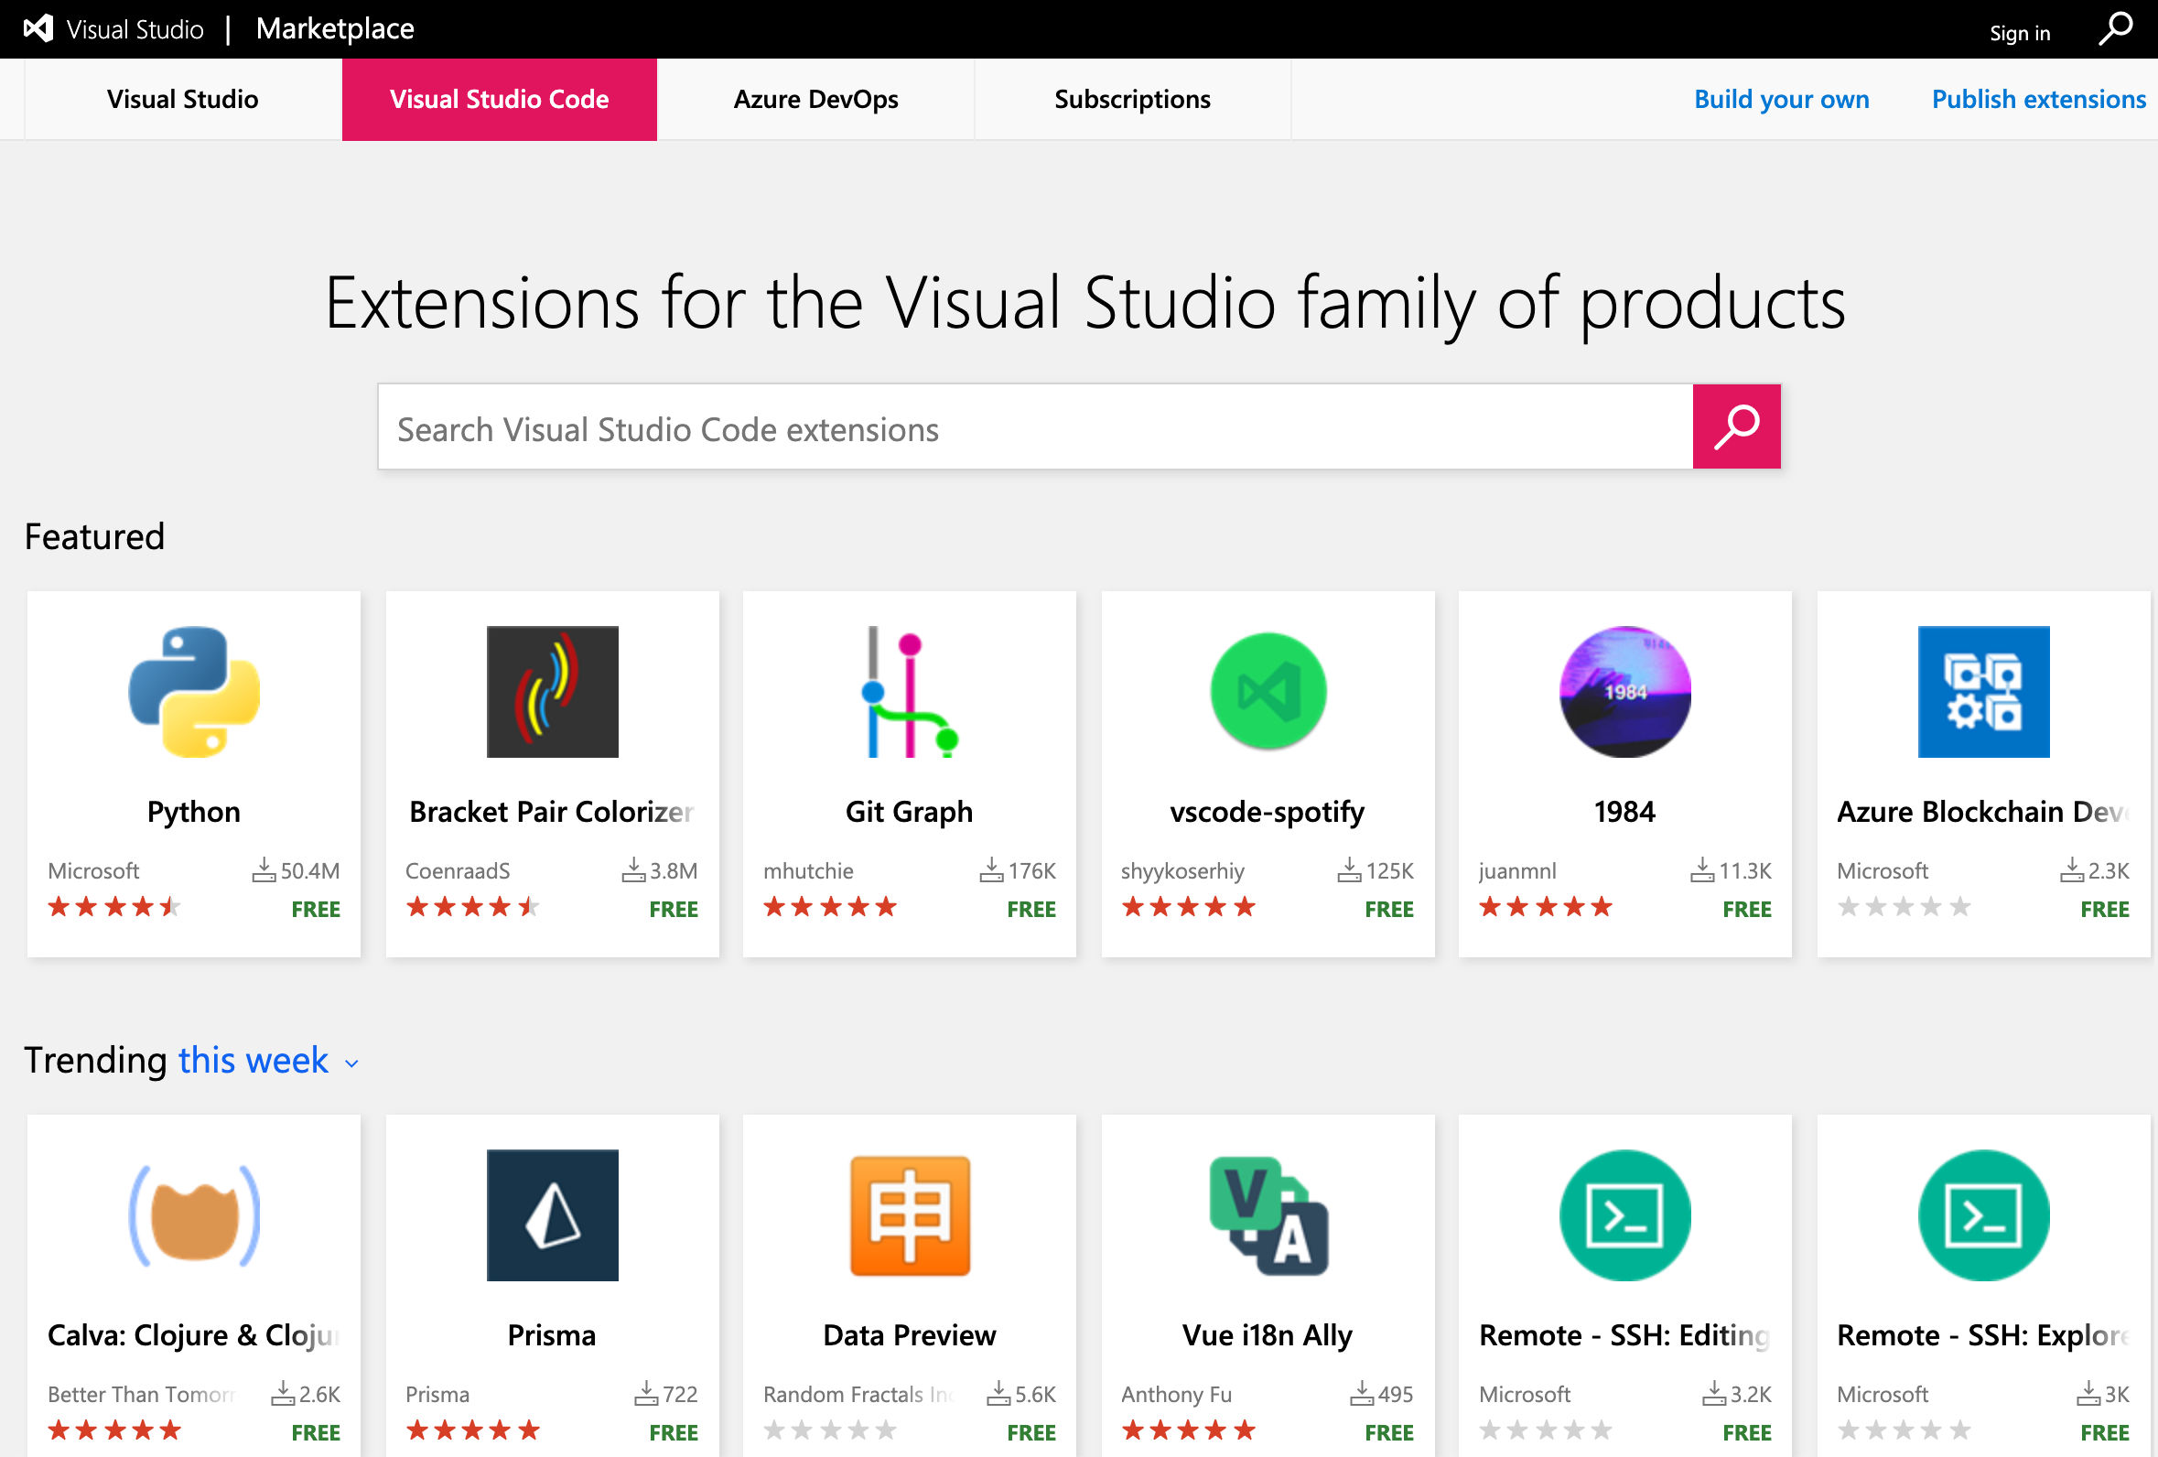The width and height of the screenshot is (2158, 1457).
Task: Click the FREE label on vscode-spotify card
Action: [1389, 909]
